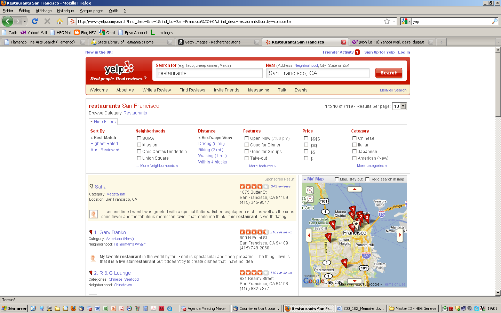Screen dimensions: 501x313
Task: Check the SOMA neighborhood filter
Action: 139,138
